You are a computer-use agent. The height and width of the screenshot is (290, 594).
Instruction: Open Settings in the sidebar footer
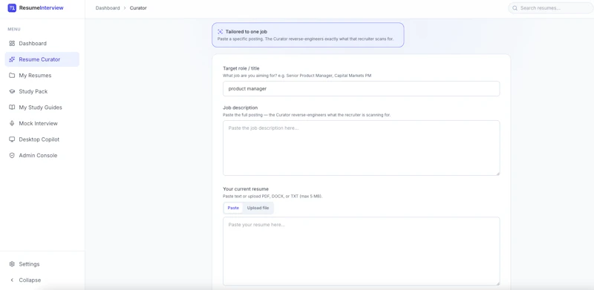point(42,264)
